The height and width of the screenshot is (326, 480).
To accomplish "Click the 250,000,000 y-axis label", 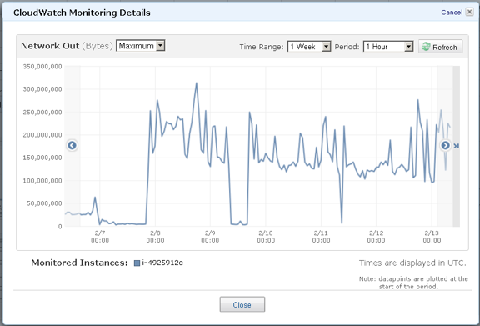I will pyautogui.click(x=42, y=112).
